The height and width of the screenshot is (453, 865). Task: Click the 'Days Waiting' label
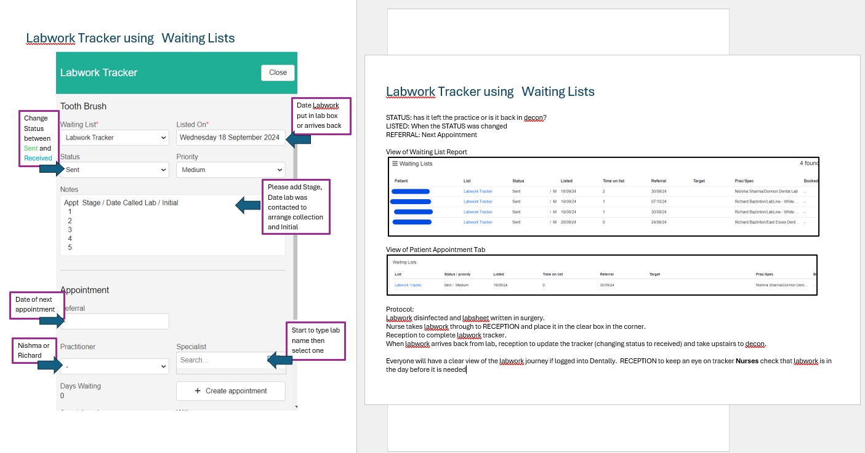[81, 386]
